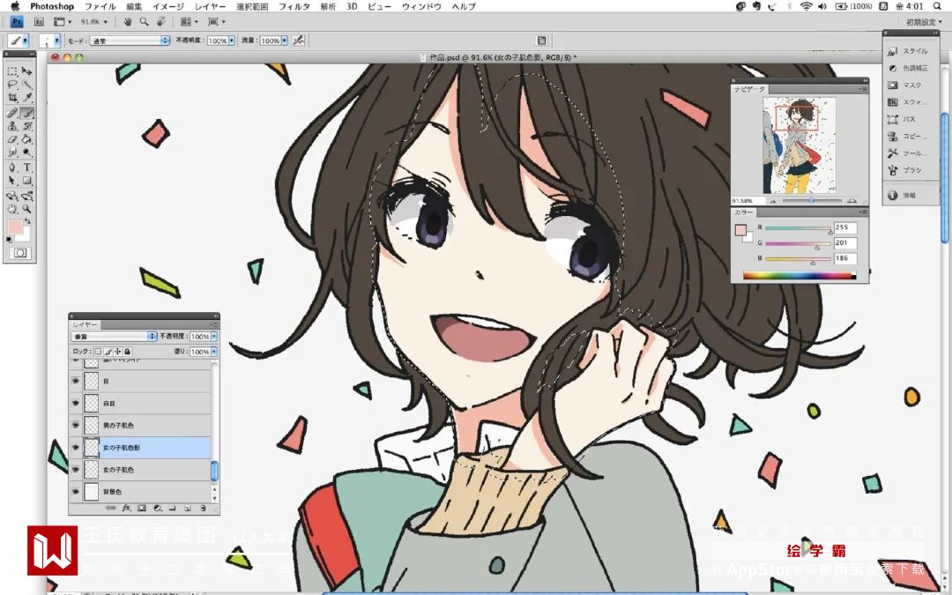Image resolution: width=952 pixels, height=595 pixels.
Task: Open the layer fx styles button
Action: [x=126, y=508]
